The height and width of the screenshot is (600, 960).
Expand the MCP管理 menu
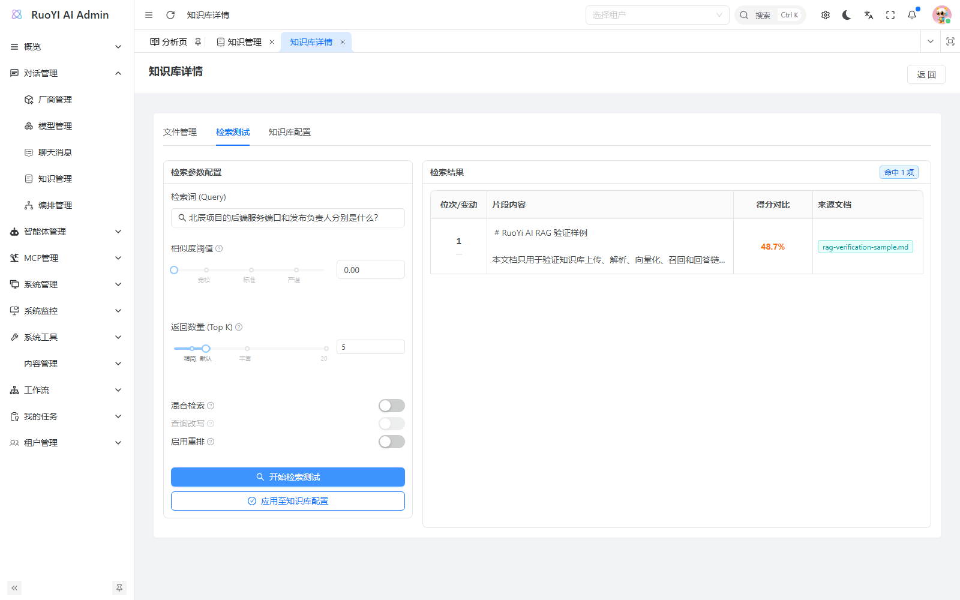(x=67, y=258)
